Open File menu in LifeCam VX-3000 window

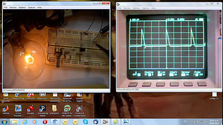(120, 8)
